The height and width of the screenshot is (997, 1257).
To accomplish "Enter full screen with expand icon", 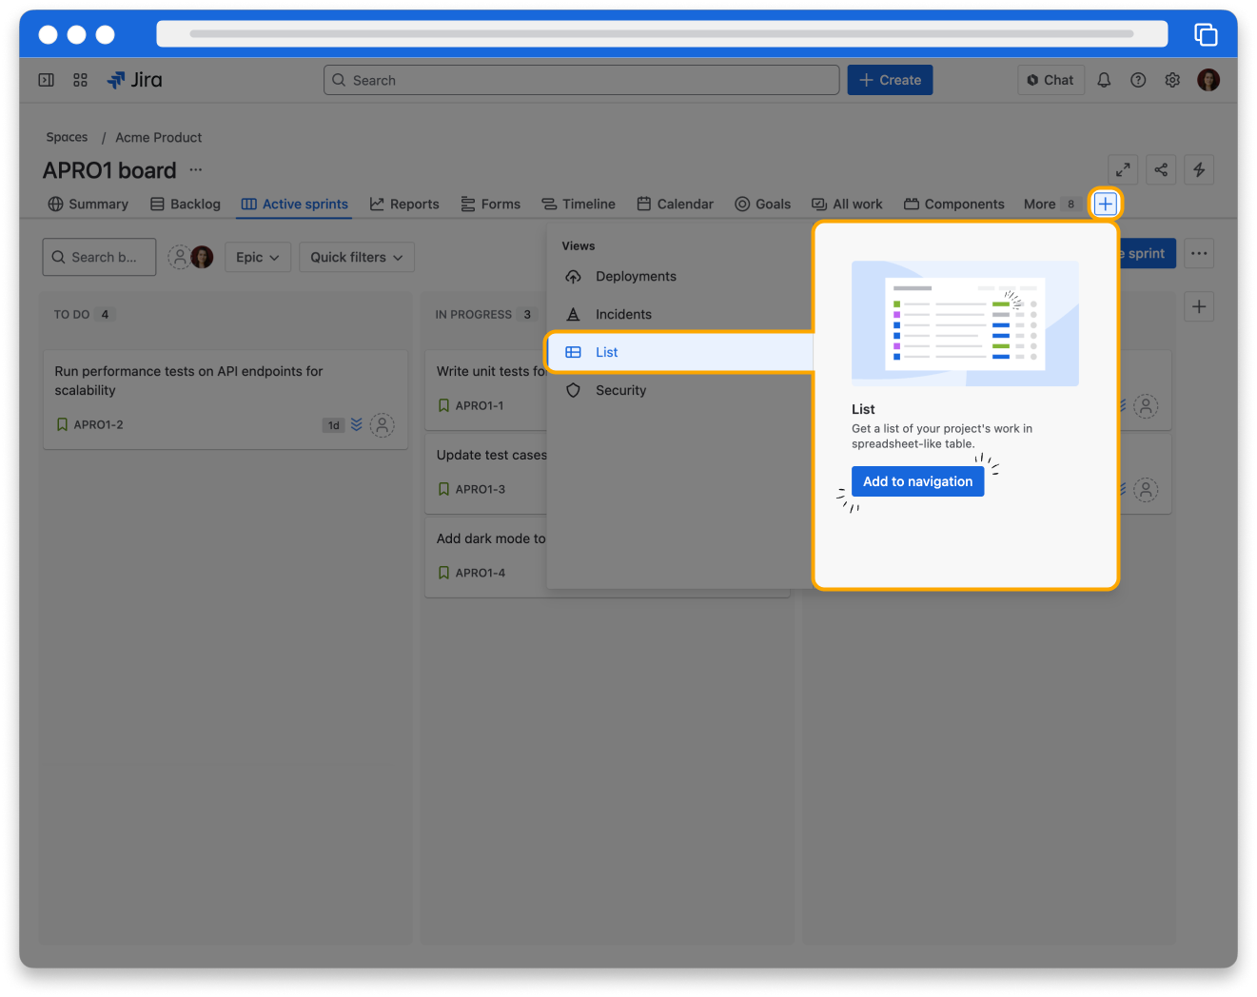I will [1123, 170].
